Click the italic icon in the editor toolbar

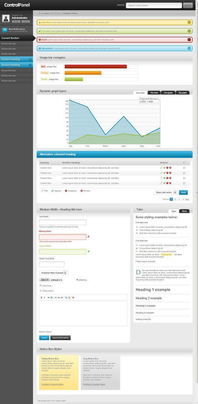44,297
